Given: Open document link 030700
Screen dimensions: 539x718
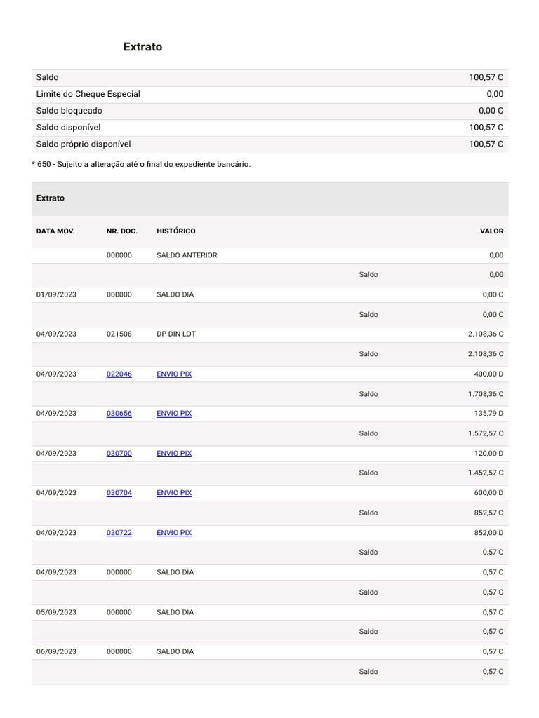Looking at the screenshot, I should click(x=119, y=454).
